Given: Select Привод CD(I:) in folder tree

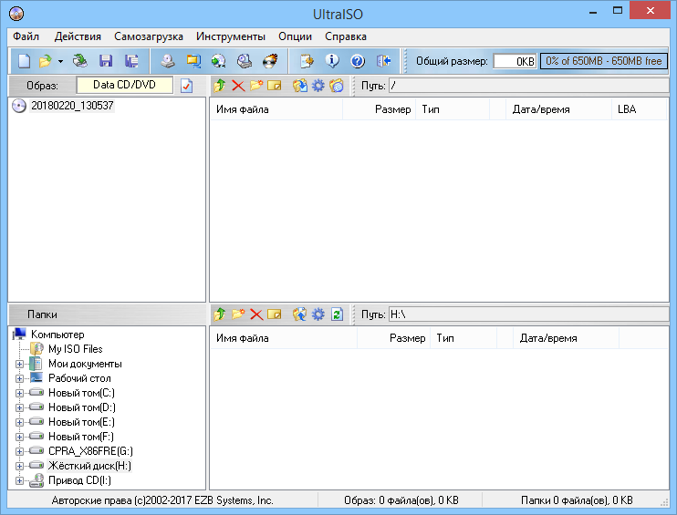Looking at the screenshot, I should click(x=79, y=480).
